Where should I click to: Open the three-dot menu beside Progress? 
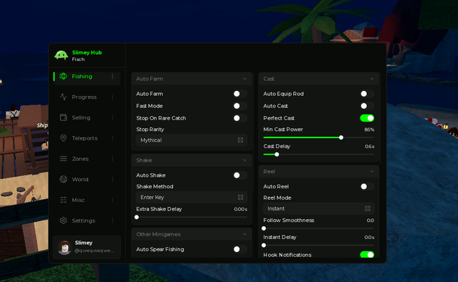point(113,97)
